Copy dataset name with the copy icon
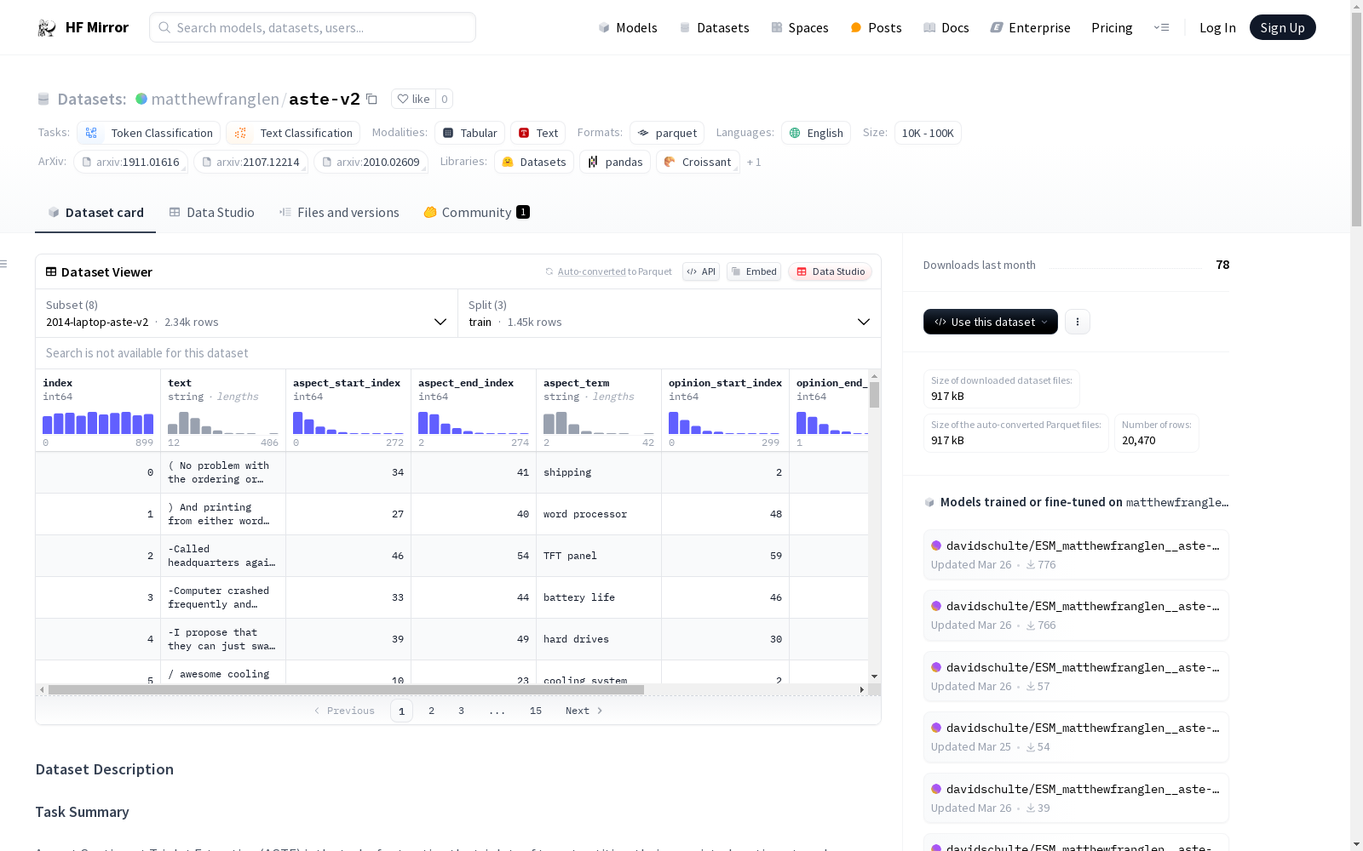This screenshot has width=1363, height=851. 371,99
